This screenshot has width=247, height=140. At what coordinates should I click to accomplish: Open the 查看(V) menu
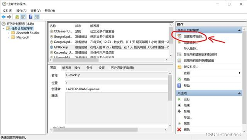point(36,11)
